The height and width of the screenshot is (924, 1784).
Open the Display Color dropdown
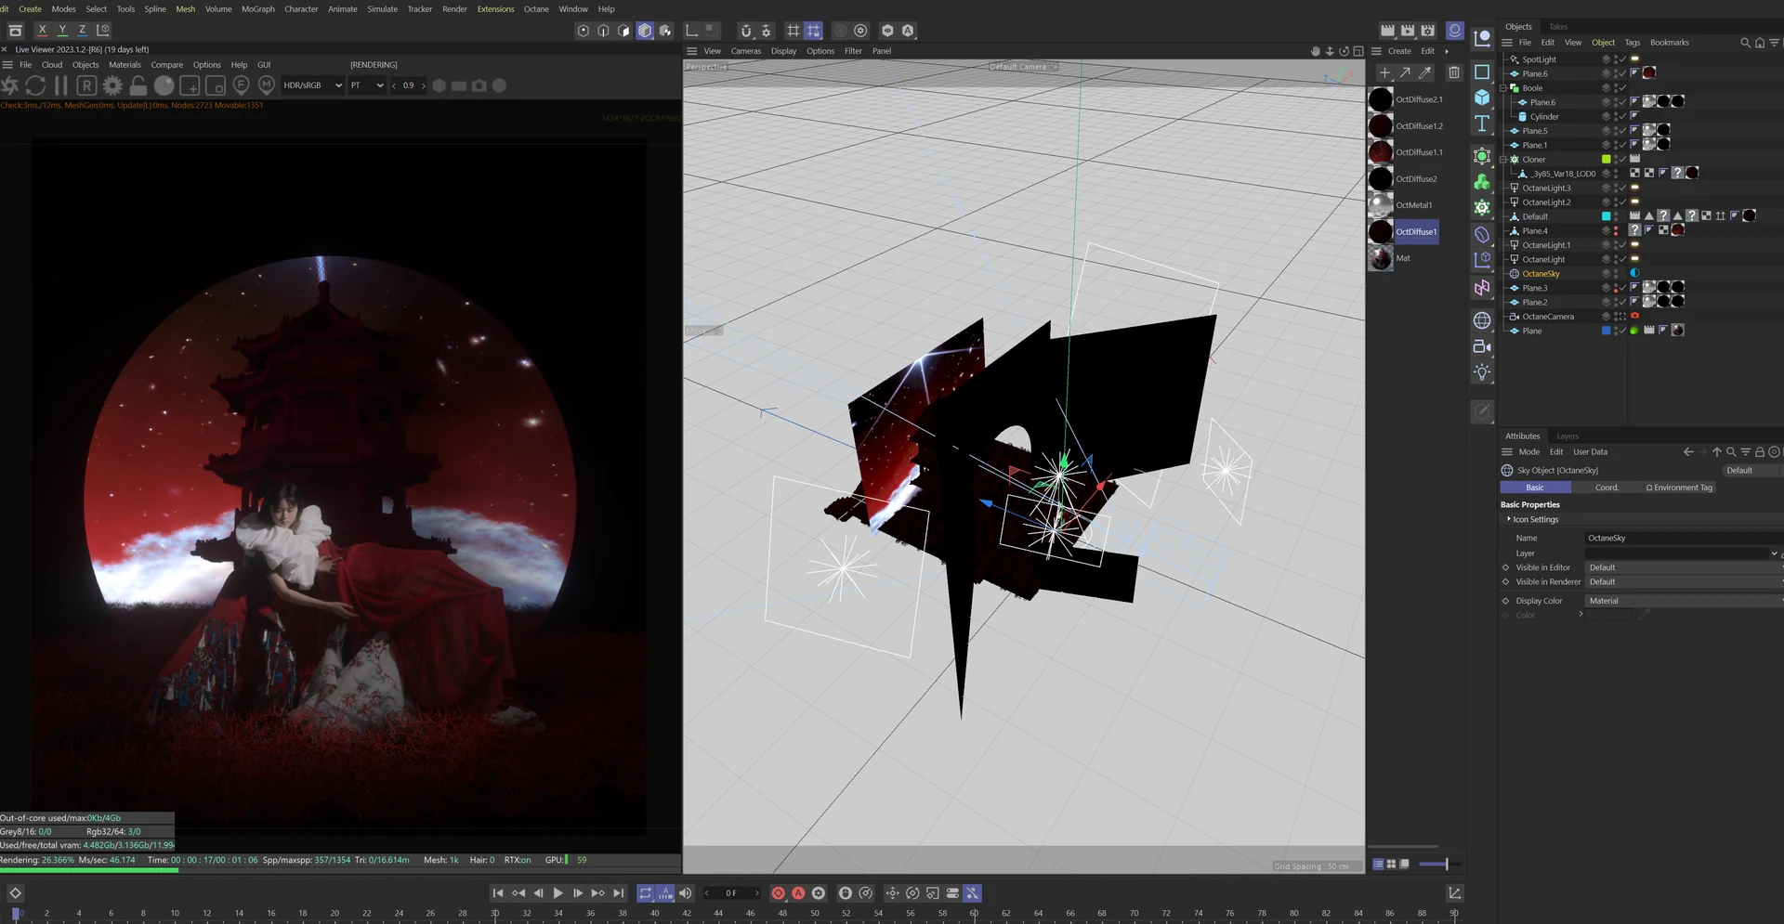pyautogui.click(x=1683, y=601)
